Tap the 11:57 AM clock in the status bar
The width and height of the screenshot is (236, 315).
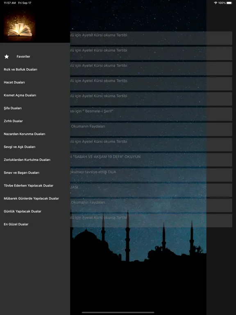coord(10,3)
